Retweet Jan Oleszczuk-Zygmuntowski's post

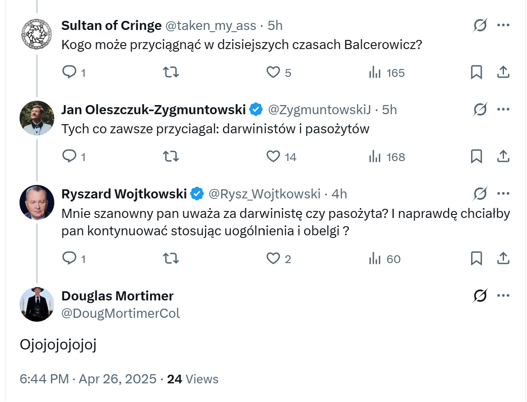tap(171, 156)
